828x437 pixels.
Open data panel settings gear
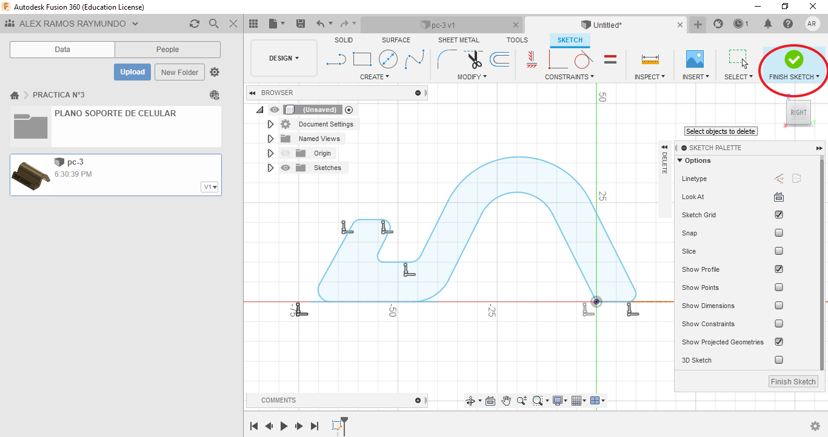click(x=215, y=72)
